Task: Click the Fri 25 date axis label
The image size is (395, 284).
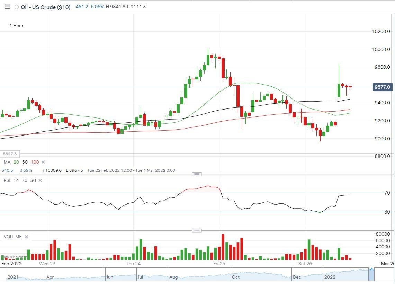Action: 219,264
